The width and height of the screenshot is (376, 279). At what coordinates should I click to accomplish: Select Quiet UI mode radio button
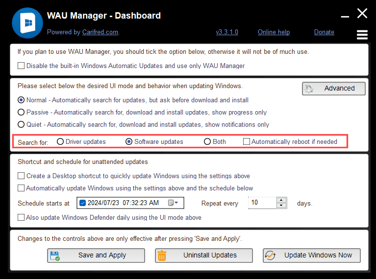21,124
